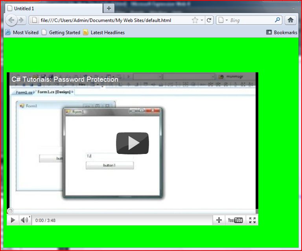The height and width of the screenshot is (251, 302).
Task: Play the video from the control bar
Action: pos(13,220)
